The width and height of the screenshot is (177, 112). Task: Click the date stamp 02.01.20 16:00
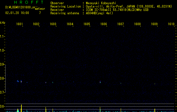[x=17, y=13]
